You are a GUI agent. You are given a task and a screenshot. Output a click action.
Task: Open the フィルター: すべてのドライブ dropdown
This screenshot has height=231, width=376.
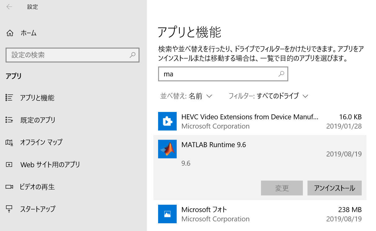point(268,96)
